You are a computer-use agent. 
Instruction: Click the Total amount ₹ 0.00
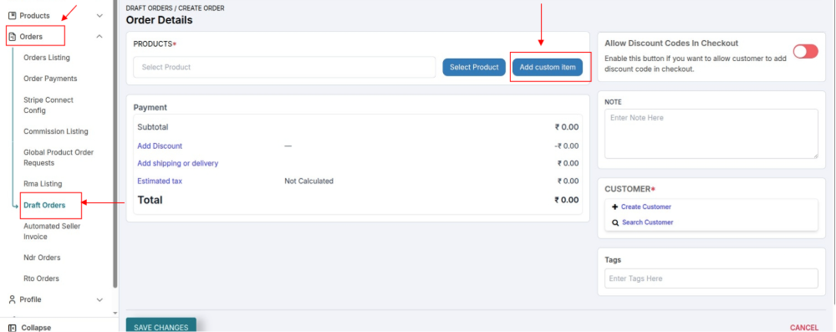[566, 200]
